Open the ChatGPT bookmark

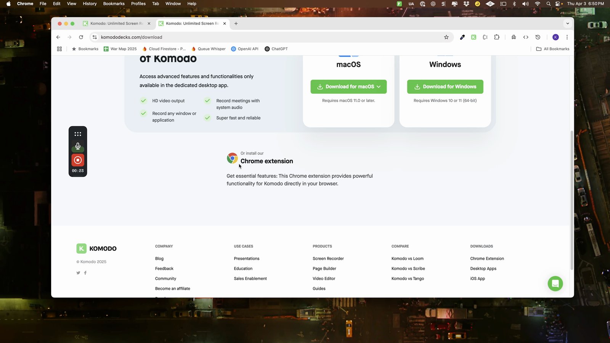click(276, 49)
